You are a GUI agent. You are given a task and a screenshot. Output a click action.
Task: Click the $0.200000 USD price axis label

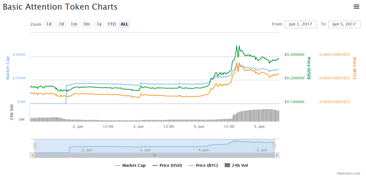[x=295, y=78]
